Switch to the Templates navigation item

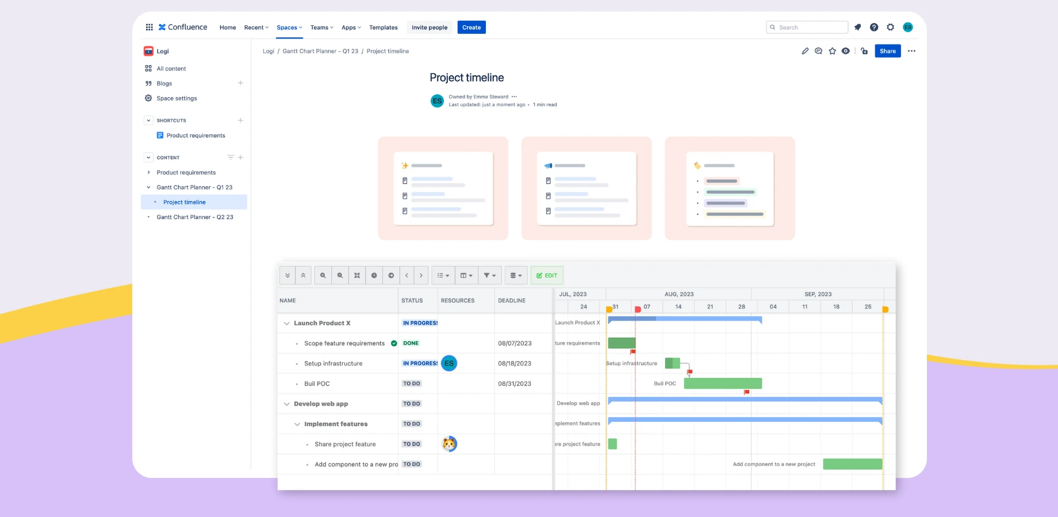383,27
